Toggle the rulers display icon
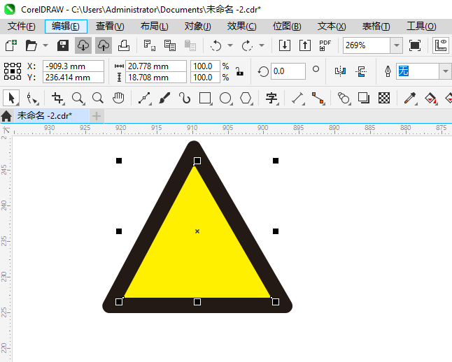The width and height of the screenshot is (452, 362). click(x=441, y=45)
